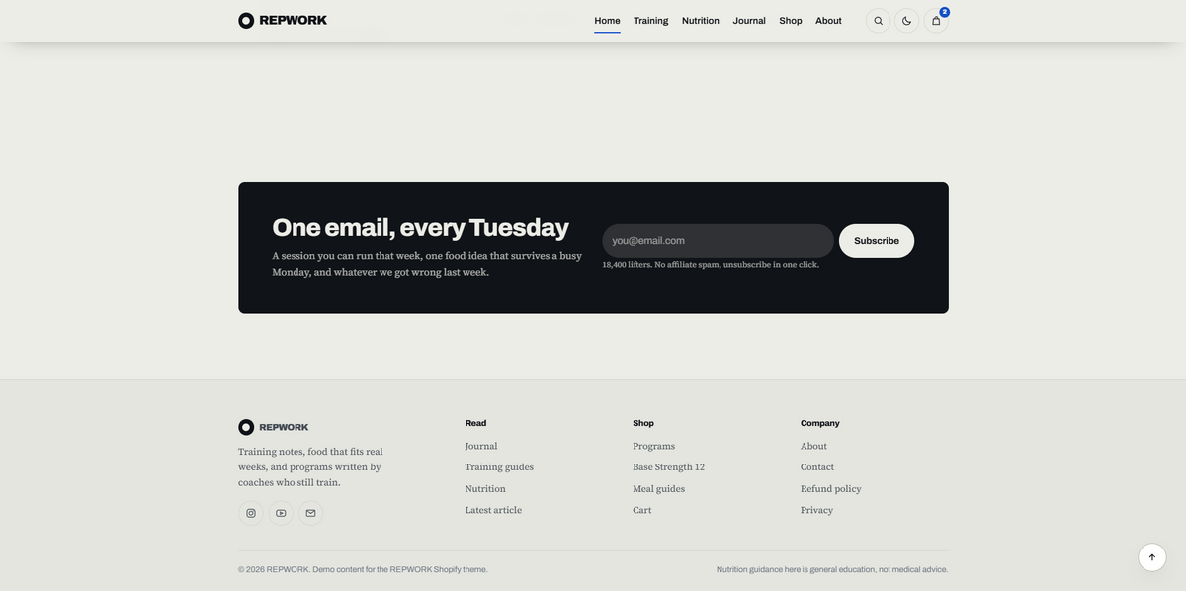
Task: Open the Latest article footer link
Action: click(493, 510)
